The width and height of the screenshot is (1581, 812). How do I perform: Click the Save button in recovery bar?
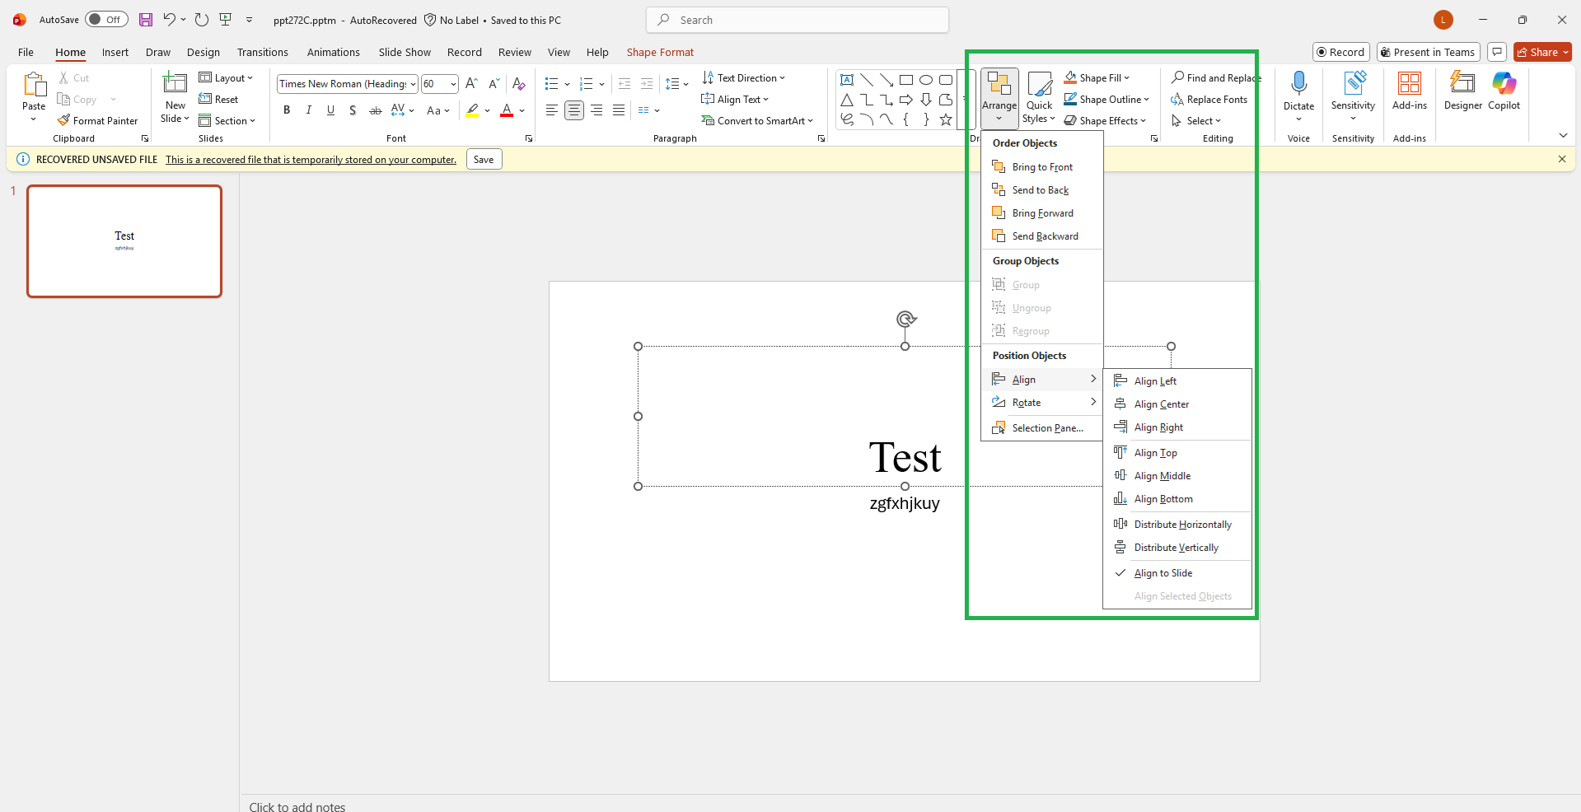pyautogui.click(x=484, y=159)
